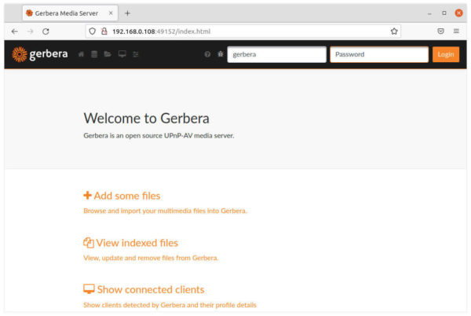Open the filesystem folder icon in navbar
Screen dimensions: 471x316
tap(108, 54)
